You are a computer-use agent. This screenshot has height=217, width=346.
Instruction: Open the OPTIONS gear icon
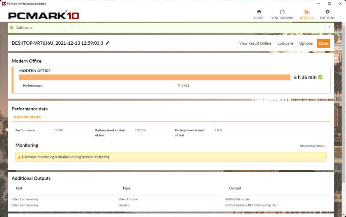[327, 12]
